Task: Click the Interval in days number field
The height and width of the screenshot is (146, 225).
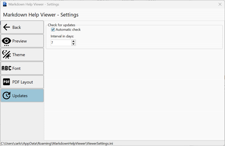Action: coord(61,43)
